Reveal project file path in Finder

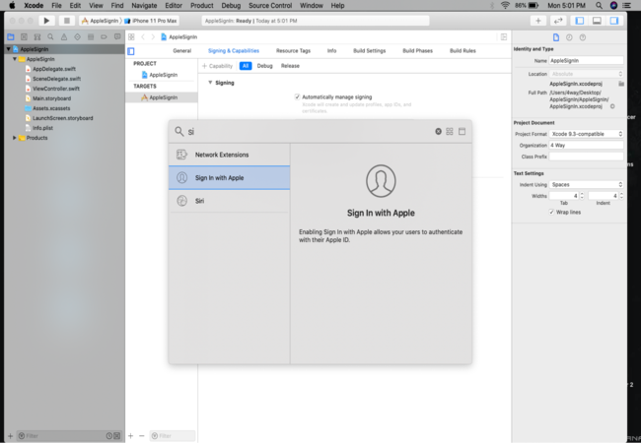(612, 106)
